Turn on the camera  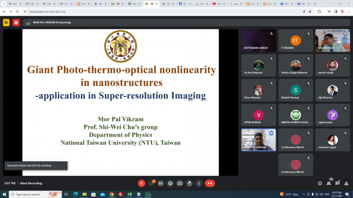(x=151, y=183)
